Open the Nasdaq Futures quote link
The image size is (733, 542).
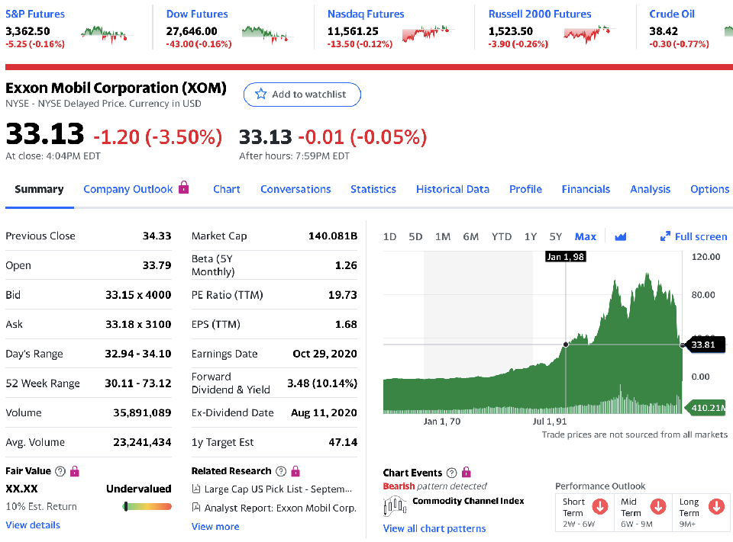tap(366, 14)
